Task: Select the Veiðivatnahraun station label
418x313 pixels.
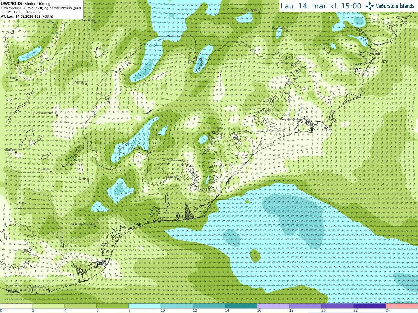Action: [x=46, y=113]
